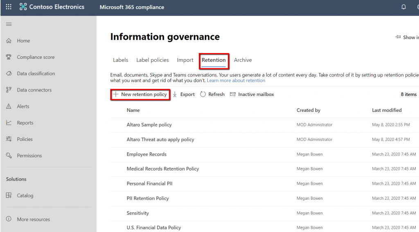Viewport: 419px width, 232px height.
Task: Open the Archive tab
Action: click(x=243, y=60)
